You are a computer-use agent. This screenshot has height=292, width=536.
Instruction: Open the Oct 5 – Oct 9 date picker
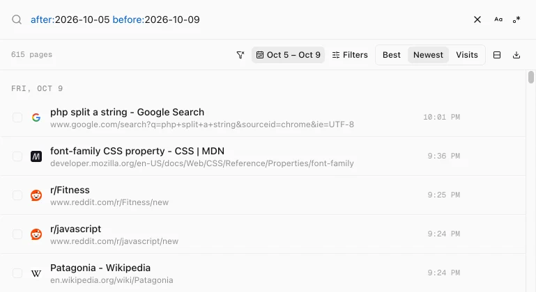(288, 55)
